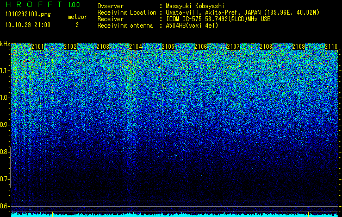
Task: Click the 2101 time marker
Action: [38, 47]
